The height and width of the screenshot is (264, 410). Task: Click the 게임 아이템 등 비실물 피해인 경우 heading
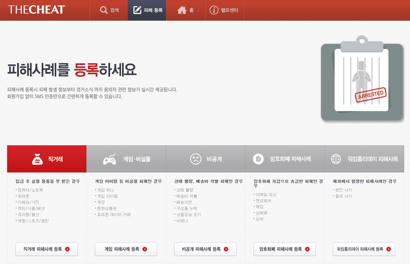(128, 181)
